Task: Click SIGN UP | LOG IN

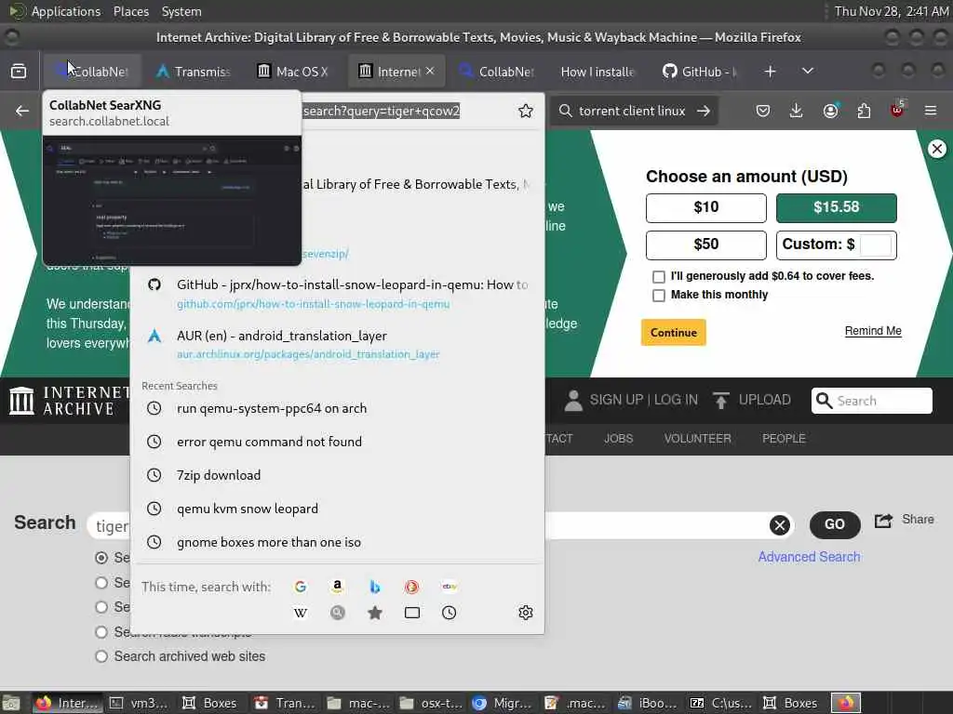Action: tap(644, 400)
